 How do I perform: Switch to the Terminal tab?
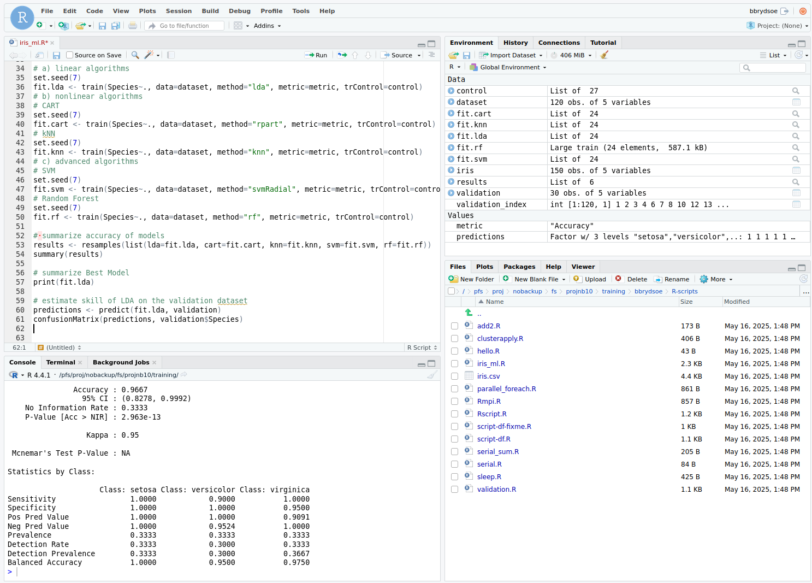[61, 362]
